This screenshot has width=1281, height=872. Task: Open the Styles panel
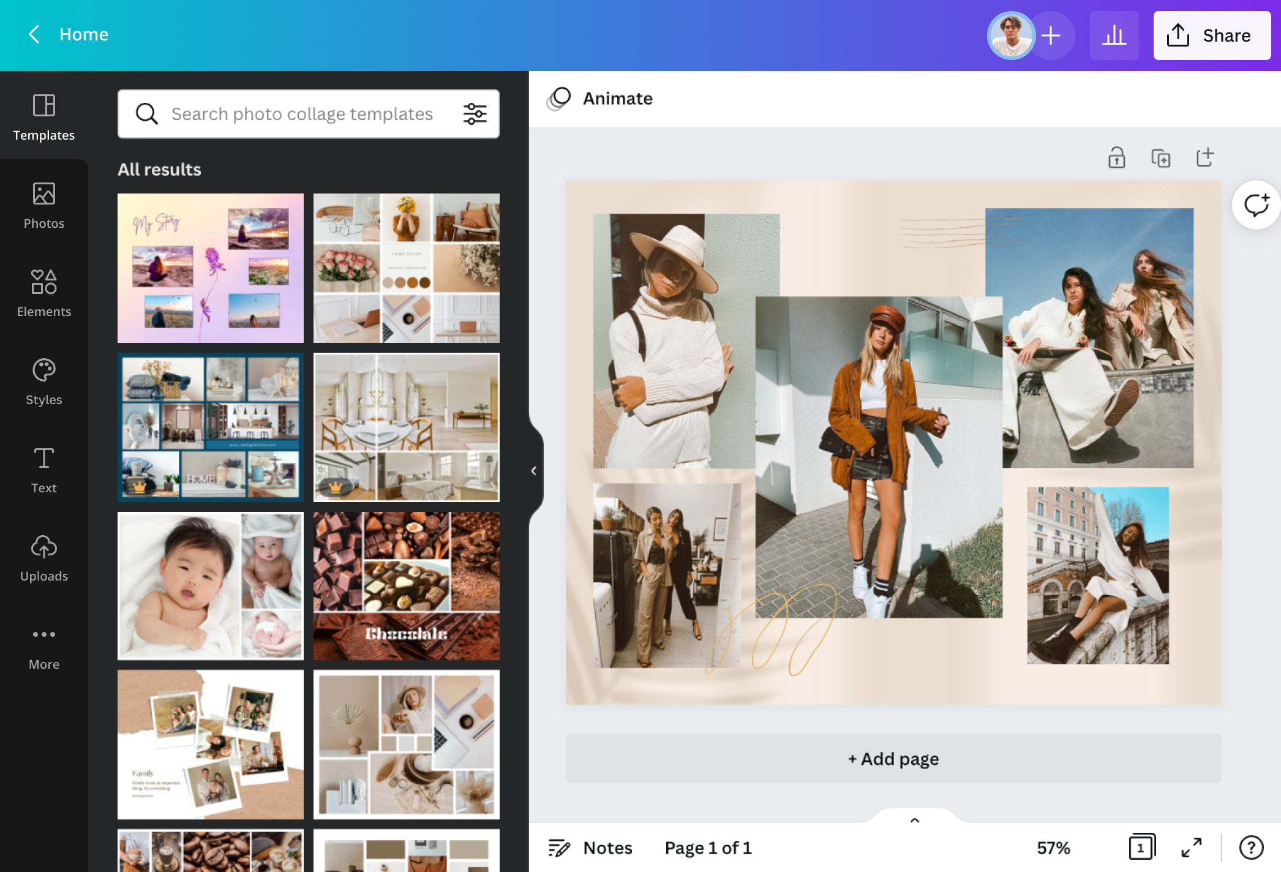(43, 382)
